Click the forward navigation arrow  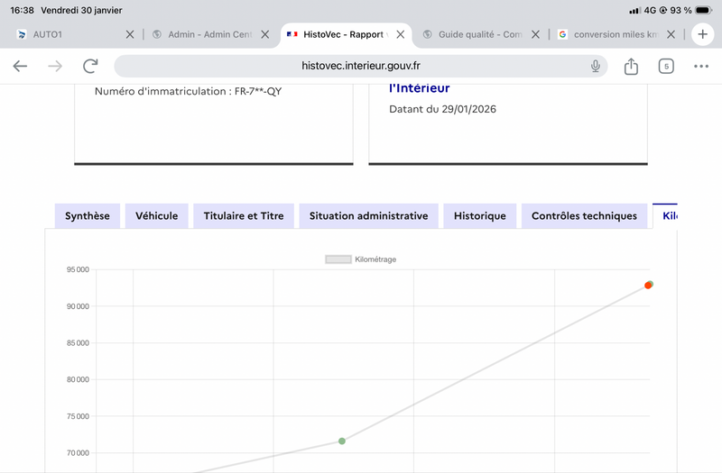[x=55, y=66]
